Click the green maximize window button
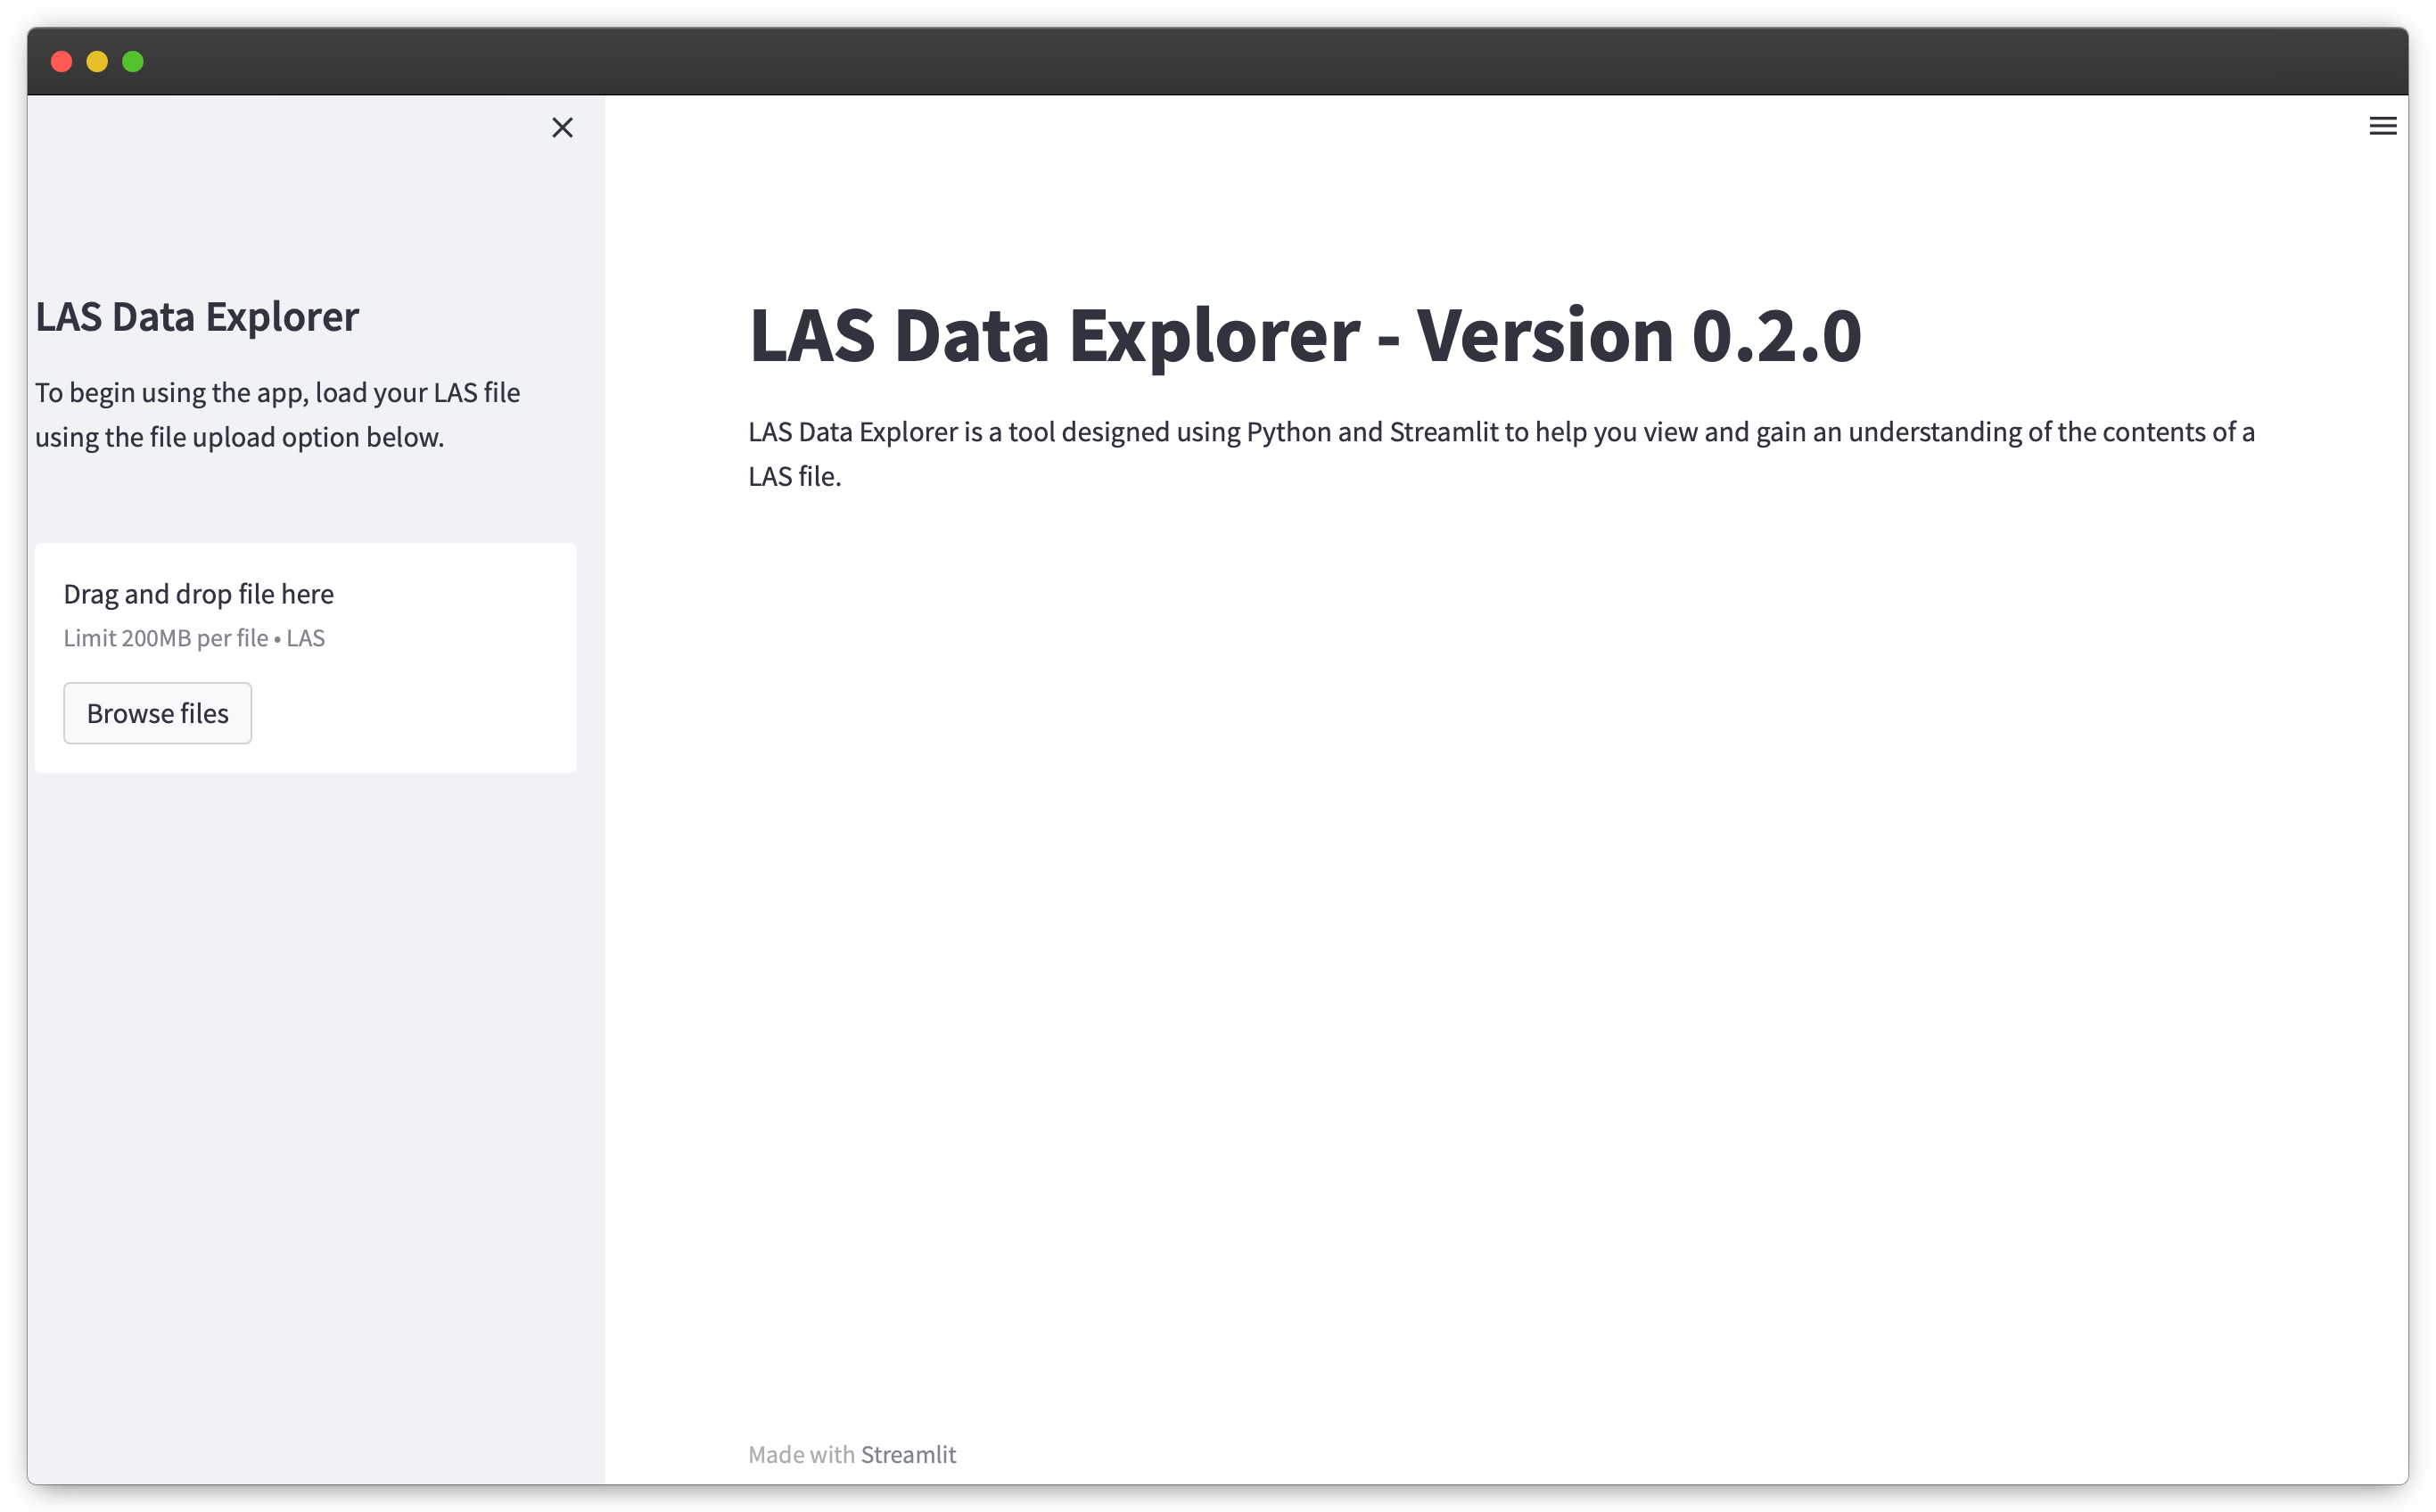The height and width of the screenshot is (1512, 2436). 133,62
